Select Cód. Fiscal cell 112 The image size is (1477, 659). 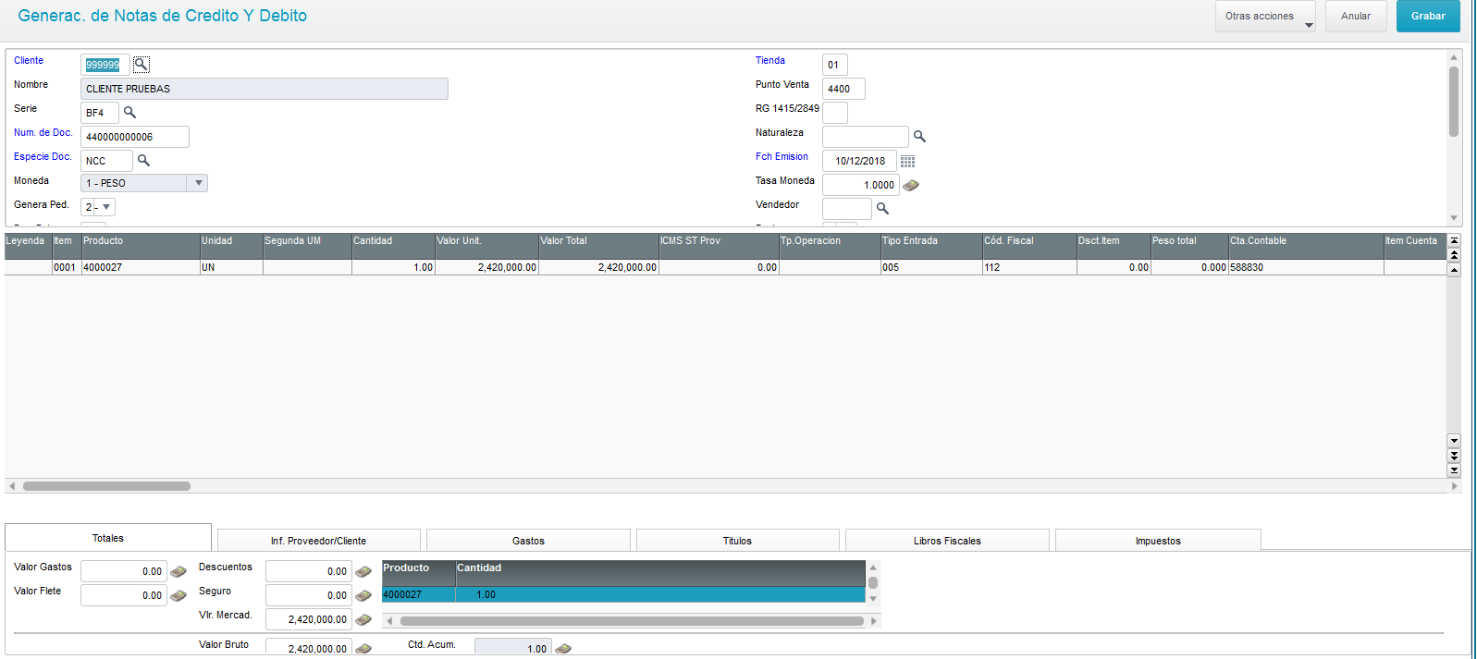click(x=1029, y=267)
